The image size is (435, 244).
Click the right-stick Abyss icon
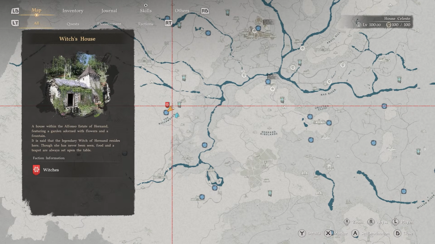371,222
